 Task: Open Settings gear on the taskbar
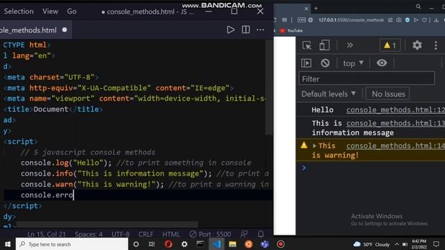point(184,244)
